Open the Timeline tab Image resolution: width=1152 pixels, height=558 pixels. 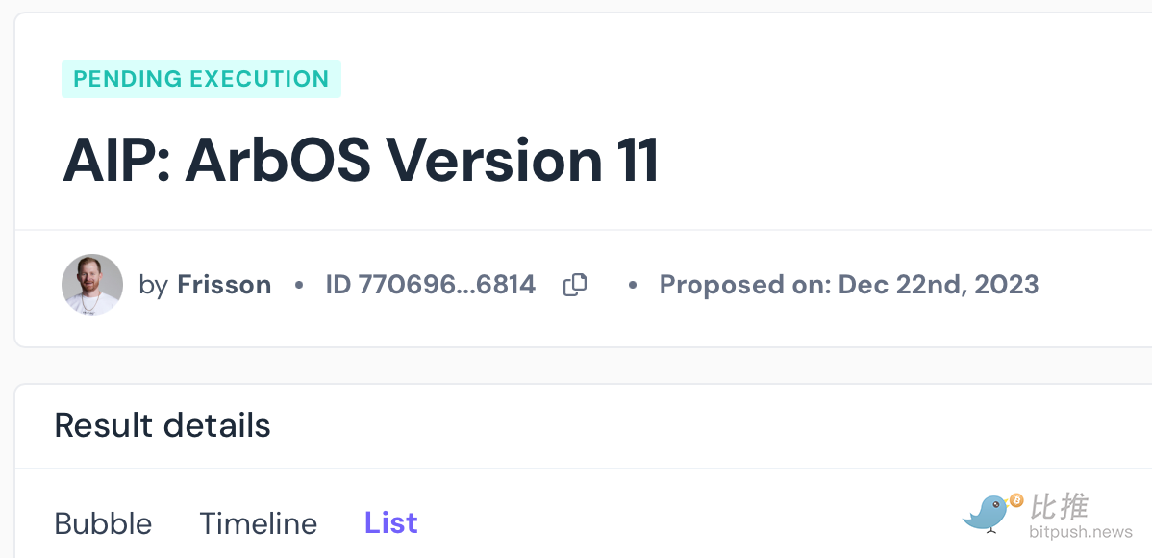(x=258, y=523)
